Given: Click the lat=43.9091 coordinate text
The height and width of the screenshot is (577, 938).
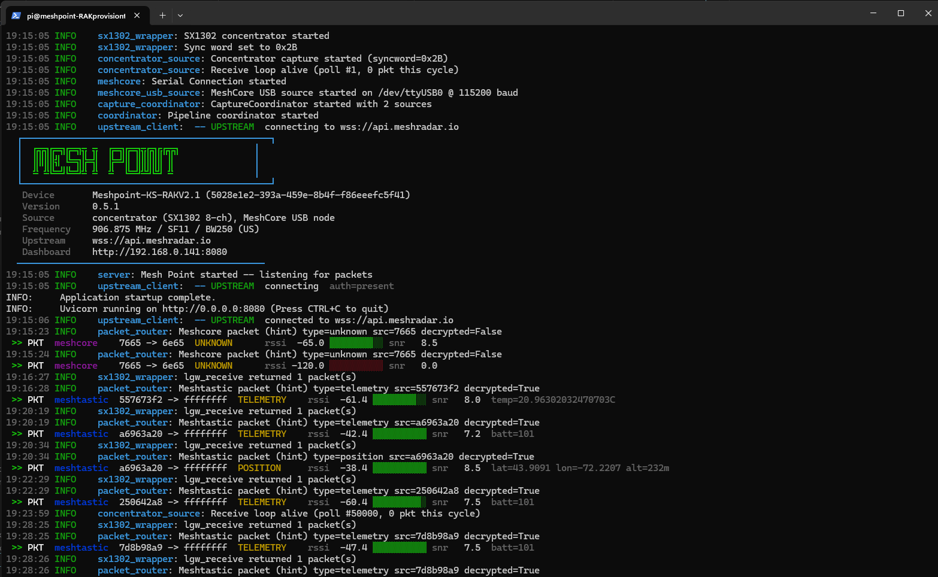Looking at the screenshot, I should [521, 468].
